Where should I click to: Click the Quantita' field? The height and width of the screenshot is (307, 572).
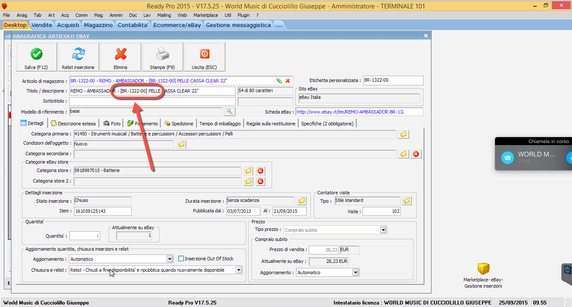pyautogui.click(x=85, y=236)
